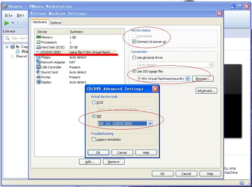Click the Printer device icon
252x187 pixels.
38,77
